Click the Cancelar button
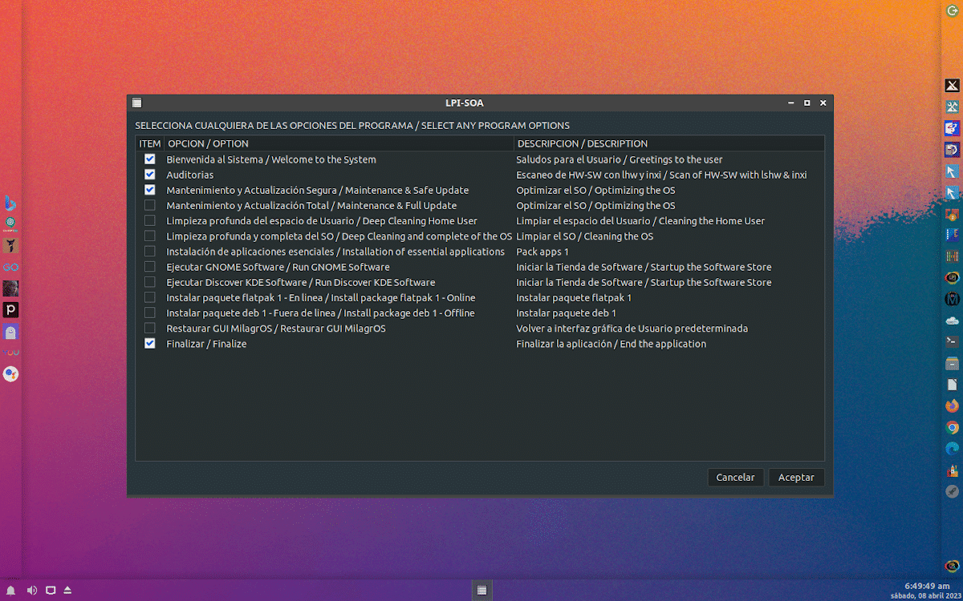Image resolution: width=963 pixels, height=601 pixels. coord(735,478)
